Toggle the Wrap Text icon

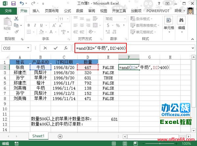click(95, 19)
